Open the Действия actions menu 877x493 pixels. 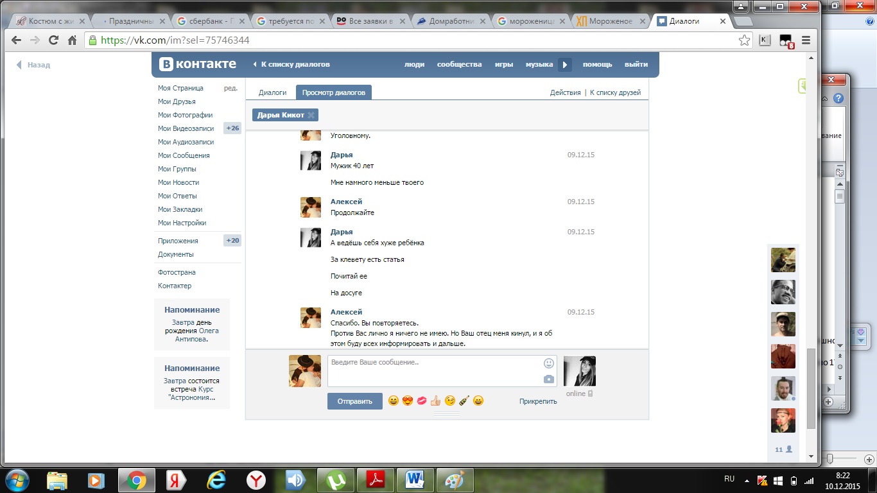[565, 92]
